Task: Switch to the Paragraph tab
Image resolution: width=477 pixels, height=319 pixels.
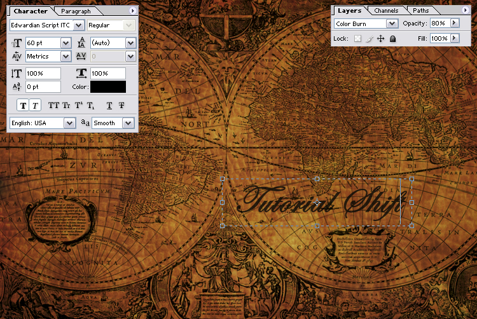Action: pyautogui.click(x=76, y=11)
